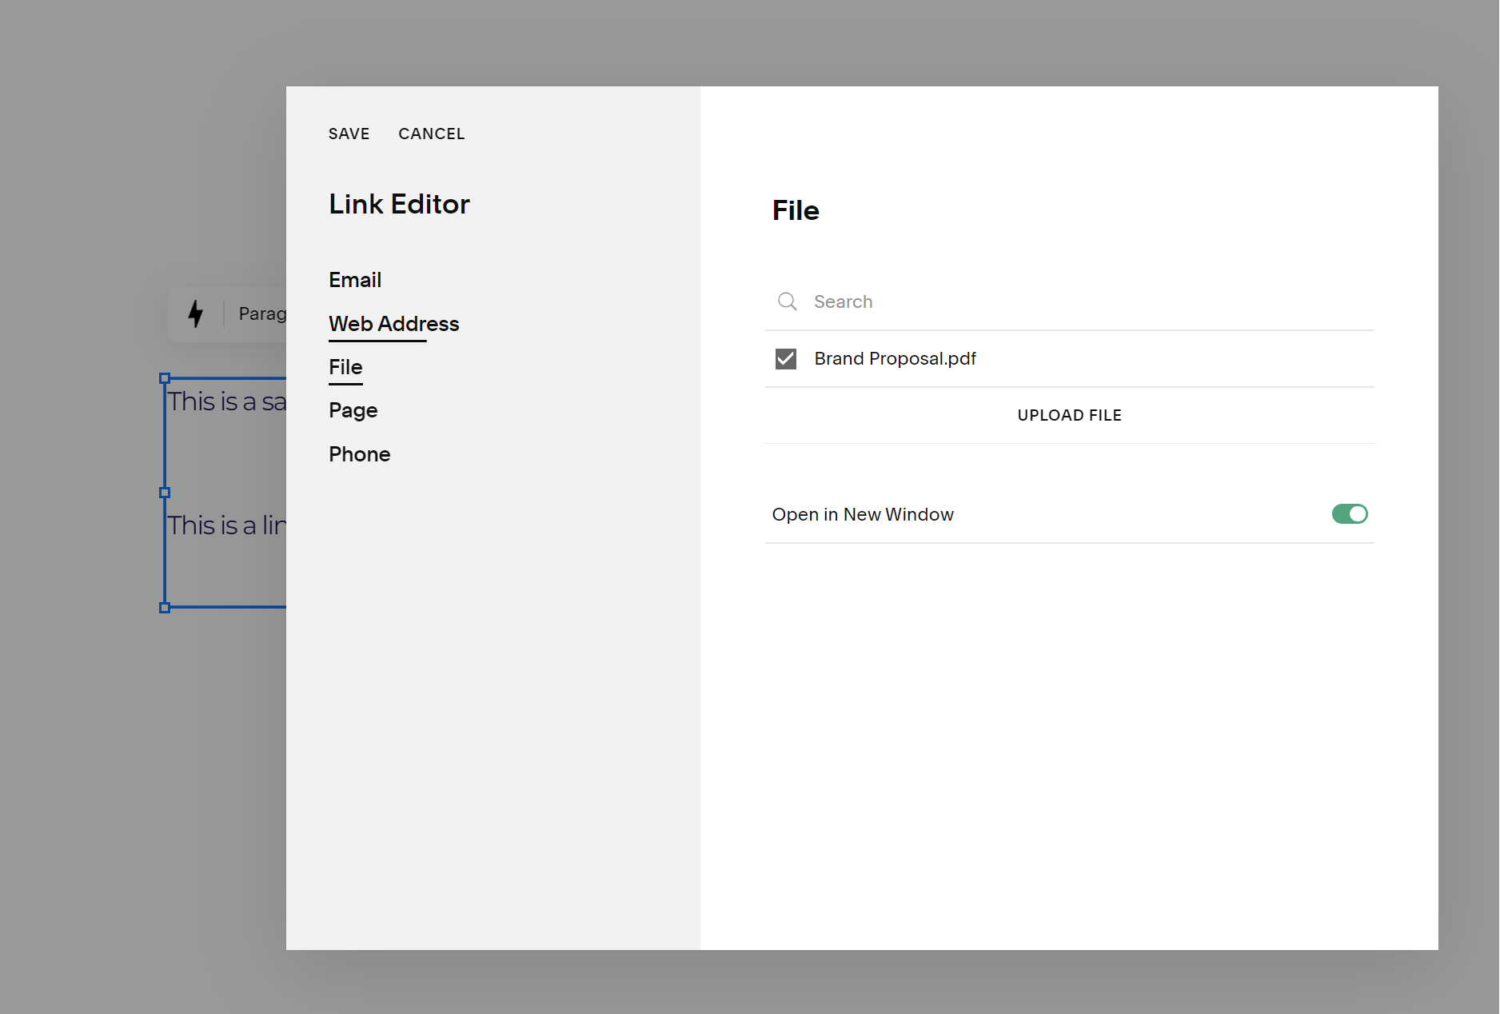Viewport: 1500px width, 1014px height.
Task: Click the lightning bolt quick action icon
Action: click(x=197, y=313)
